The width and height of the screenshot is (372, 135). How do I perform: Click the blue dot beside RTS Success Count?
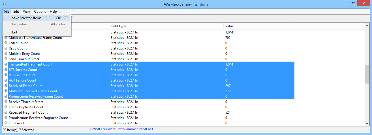[6, 70]
